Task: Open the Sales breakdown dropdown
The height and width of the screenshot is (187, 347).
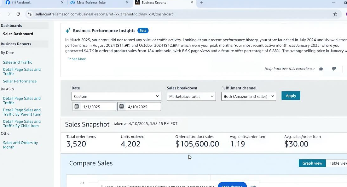Action: pyautogui.click(x=191, y=96)
